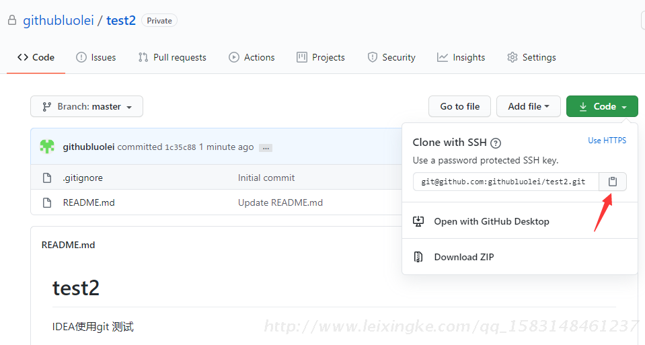The width and height of the screenshot is (645, 345).
Task: Open the Initial commit message link
Action: click(x=266, y=178)
